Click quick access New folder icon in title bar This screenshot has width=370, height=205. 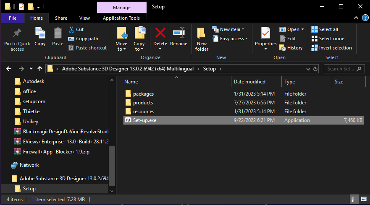pyautogui.click(x=31, y=7)
